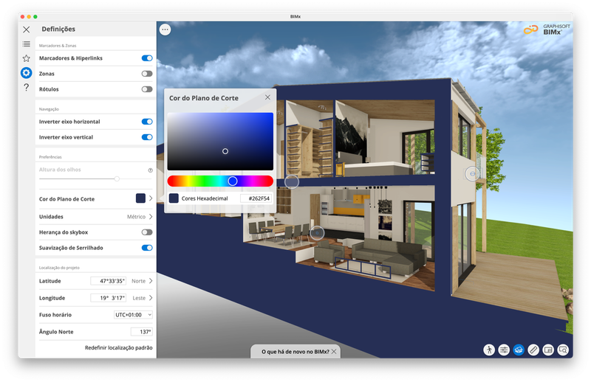Click the Norte direction text

point(138,281)
